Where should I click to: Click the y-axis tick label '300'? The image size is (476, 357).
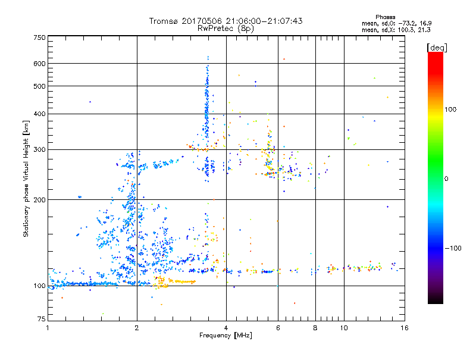point(39,150)
